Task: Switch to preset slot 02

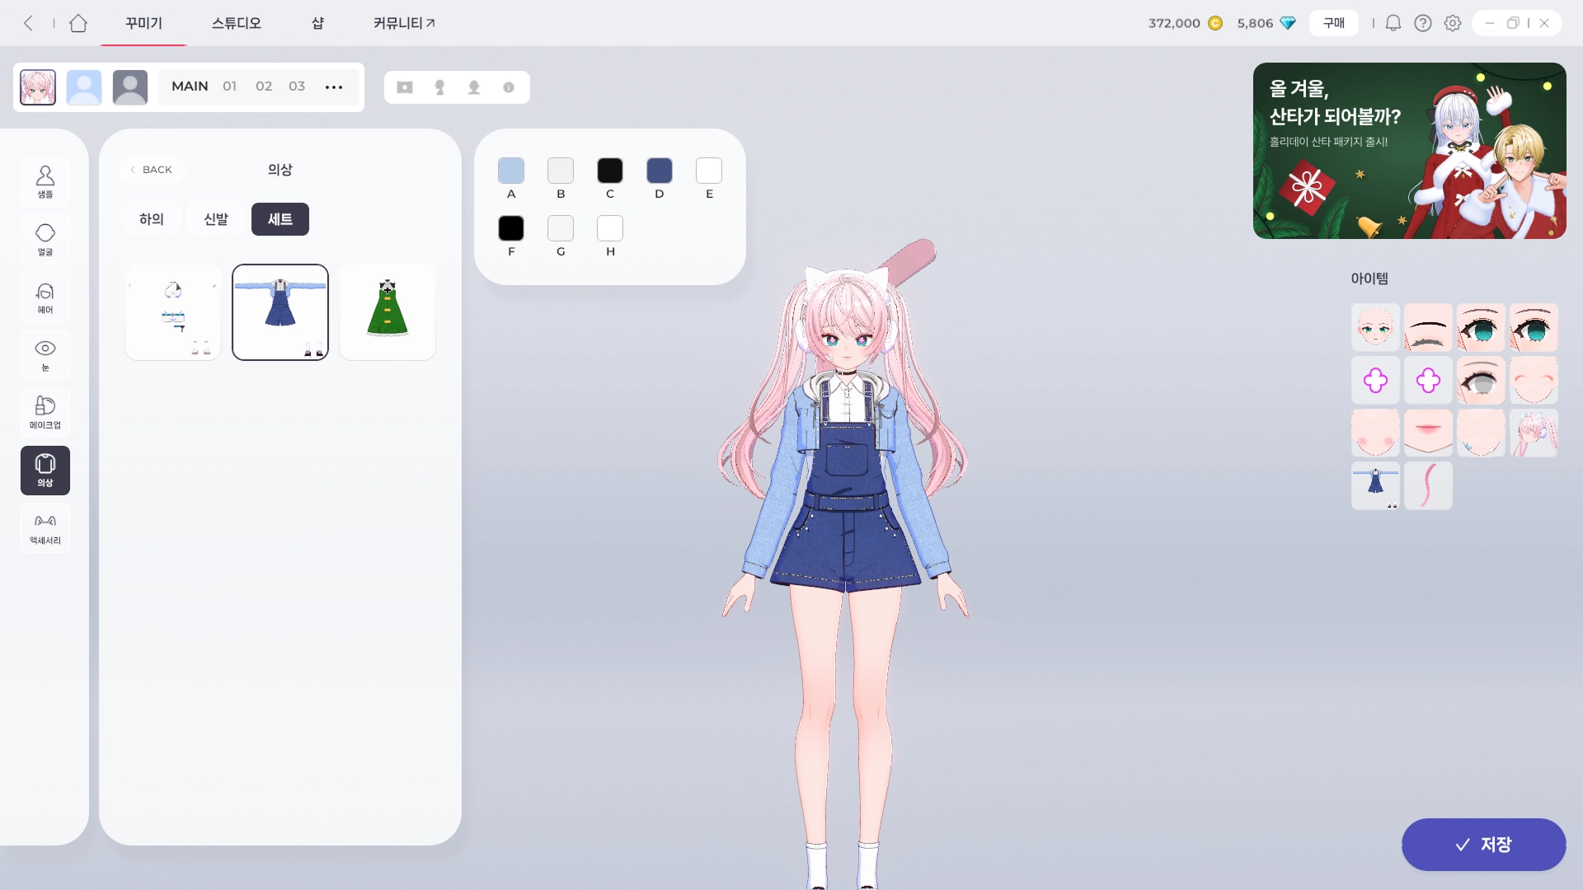Action: (x=264, y=87)
